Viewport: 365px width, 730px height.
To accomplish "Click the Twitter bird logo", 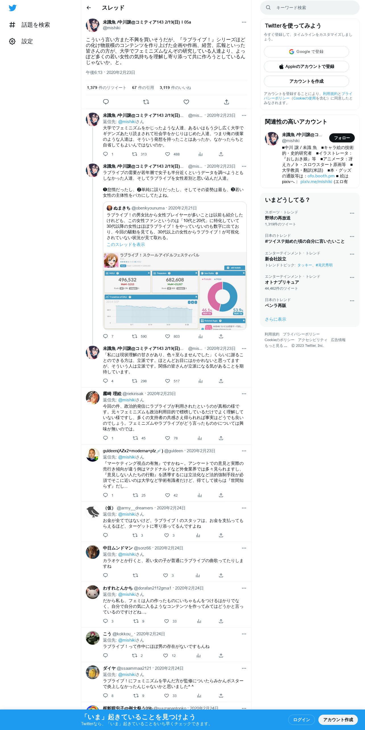I will [x=13, y=8].
